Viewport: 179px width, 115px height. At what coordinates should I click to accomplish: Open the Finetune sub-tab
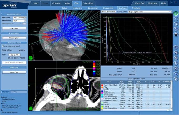[136, 8]
